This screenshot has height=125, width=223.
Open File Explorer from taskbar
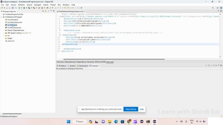point(110,122)
